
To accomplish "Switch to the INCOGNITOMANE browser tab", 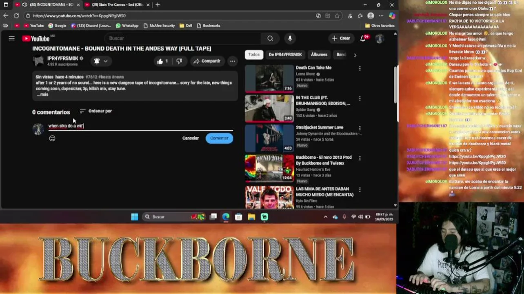I will [47, 4].
